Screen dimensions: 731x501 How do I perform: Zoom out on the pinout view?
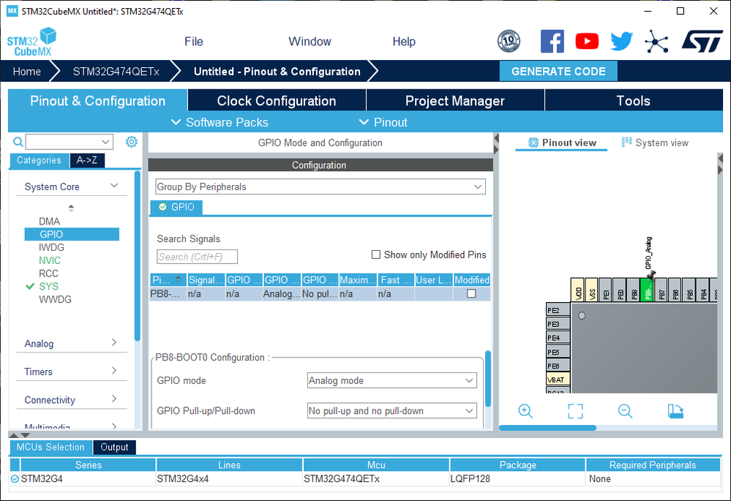(625, 411)
